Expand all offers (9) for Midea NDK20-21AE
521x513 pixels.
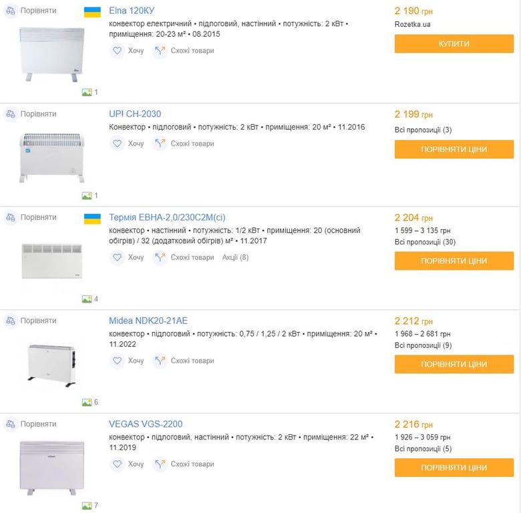click(x=423, y=345)
